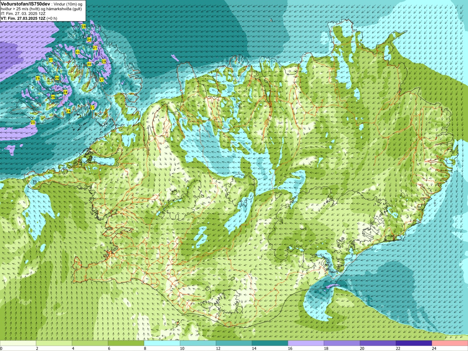This screenshot has width=468, height=351.
Task: Click the color scale tick label 24
Action: pyautogui.click(x=433, y=348)
